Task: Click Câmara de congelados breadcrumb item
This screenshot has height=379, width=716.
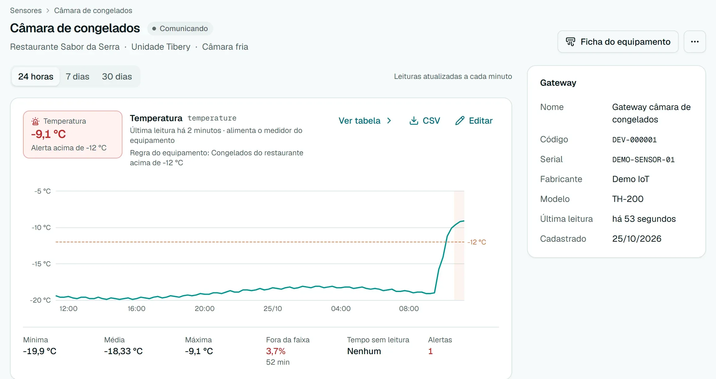Action: pos(93,11)
